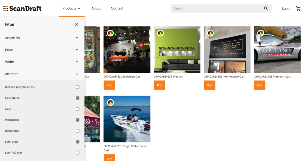304x161 pixels.
Task: Click ORACAL 751C High Performance Cast title
Action: [x=126, y=148]
